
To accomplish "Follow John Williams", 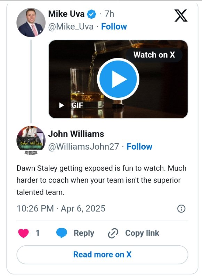I will (x=139, y=146).
